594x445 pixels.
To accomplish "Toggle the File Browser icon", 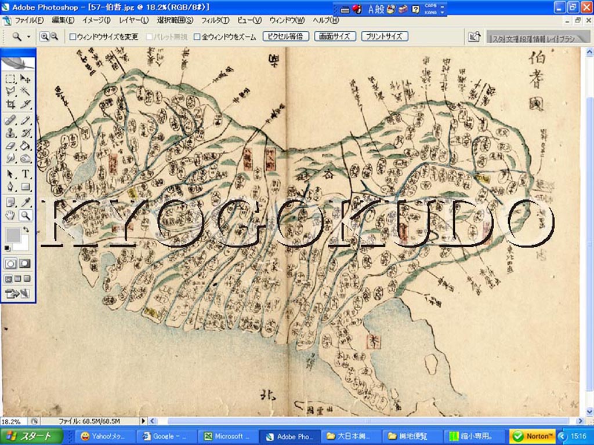I will tap(475, 37).
